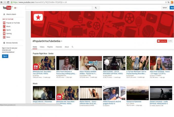Open What to Watch home icon
The image size is (174, 117).
[x=4, y=14]
